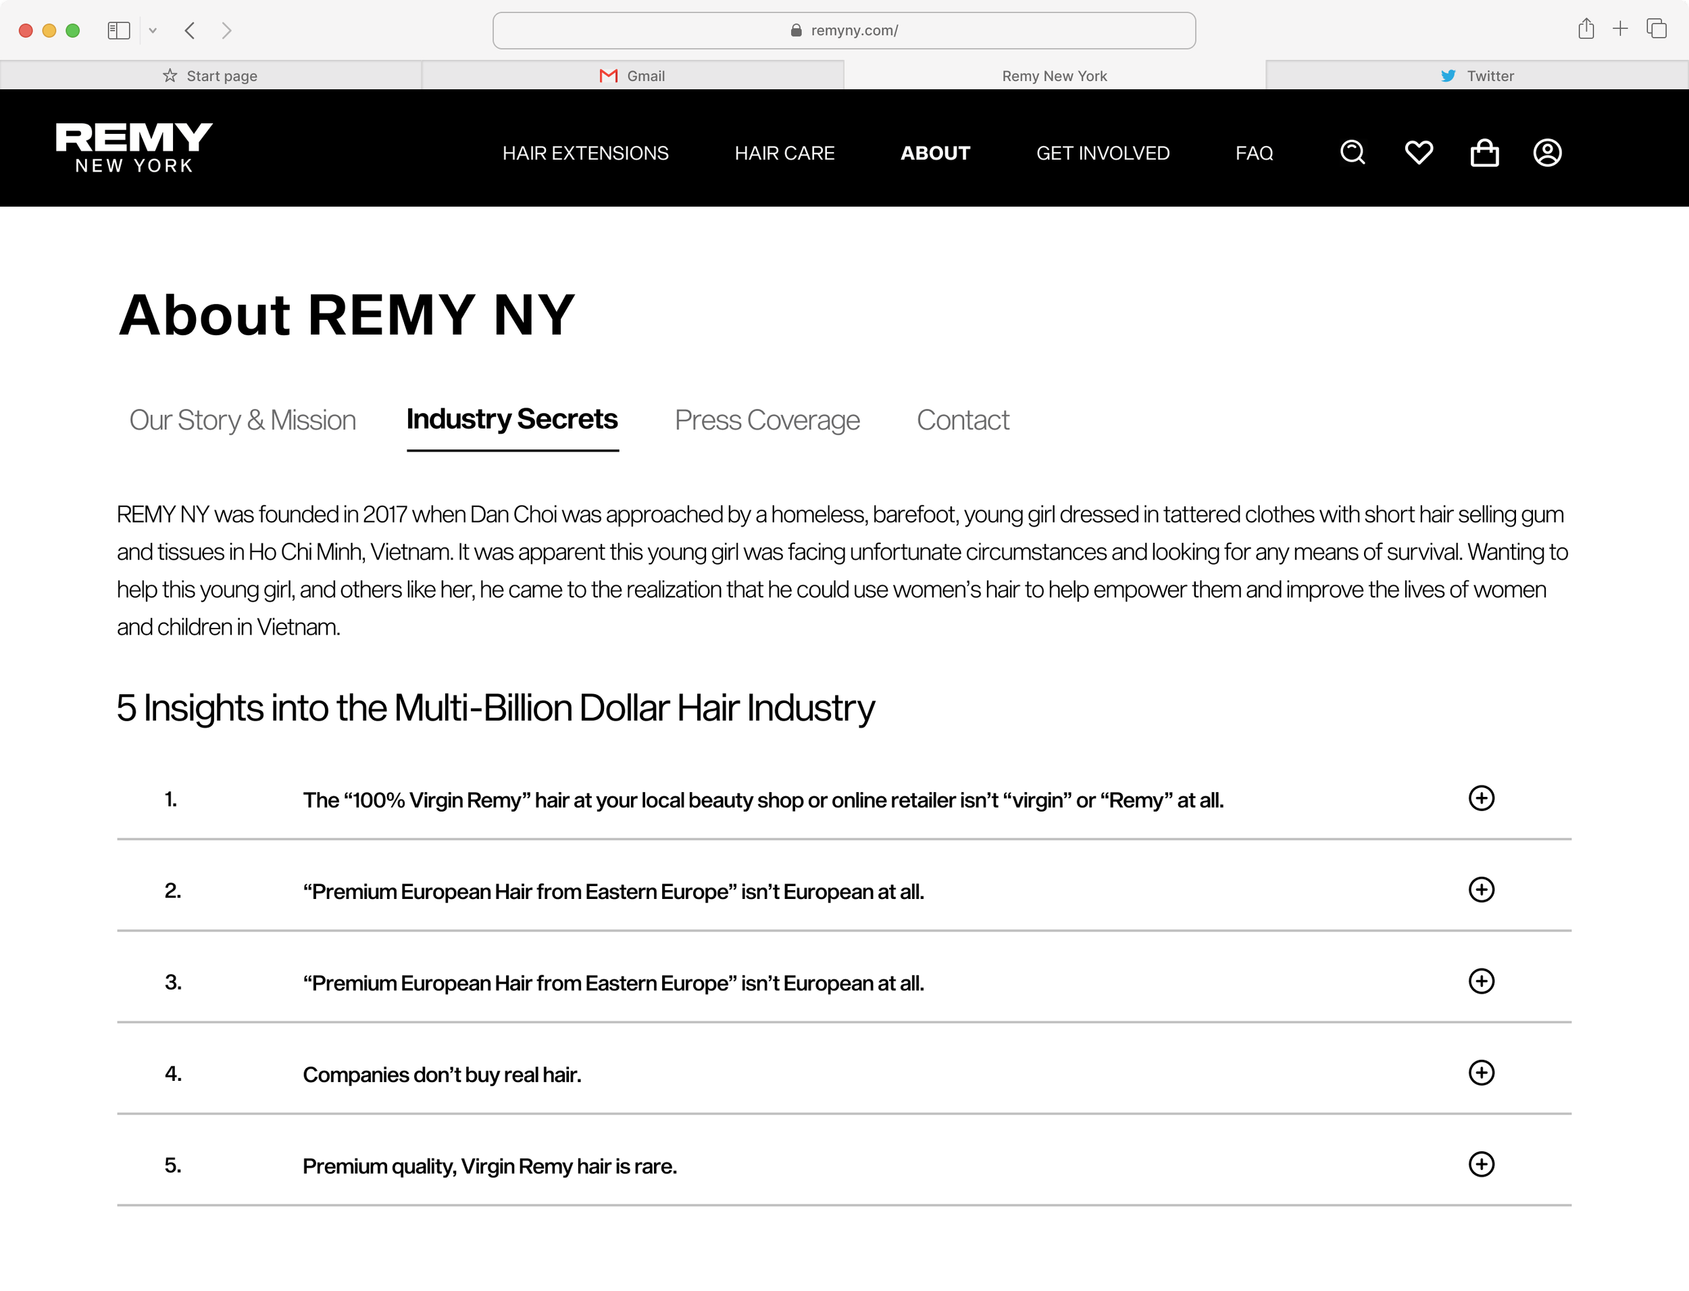Click the remyny.com address bar

pos(843,30)
